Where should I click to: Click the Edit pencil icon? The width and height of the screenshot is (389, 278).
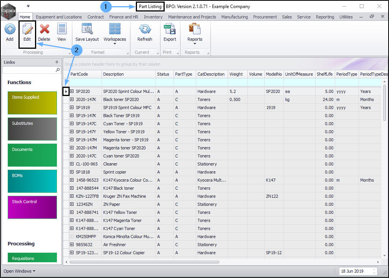click(x=27, y=29)
